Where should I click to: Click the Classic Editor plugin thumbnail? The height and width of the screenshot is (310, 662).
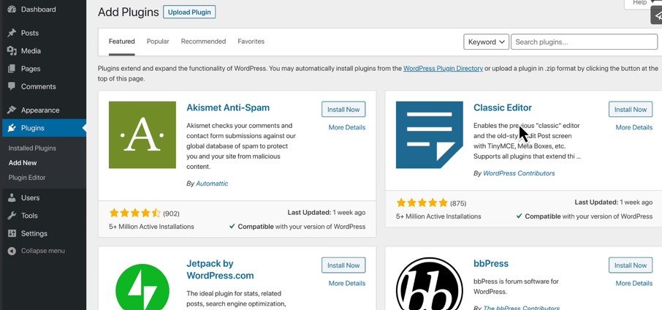point(430,135)
